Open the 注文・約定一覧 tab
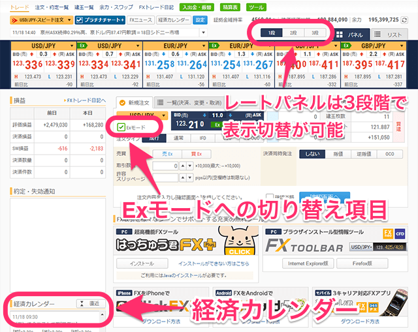Image resolution: width=418 pixels, height=332 pixels. pos(52,7)
